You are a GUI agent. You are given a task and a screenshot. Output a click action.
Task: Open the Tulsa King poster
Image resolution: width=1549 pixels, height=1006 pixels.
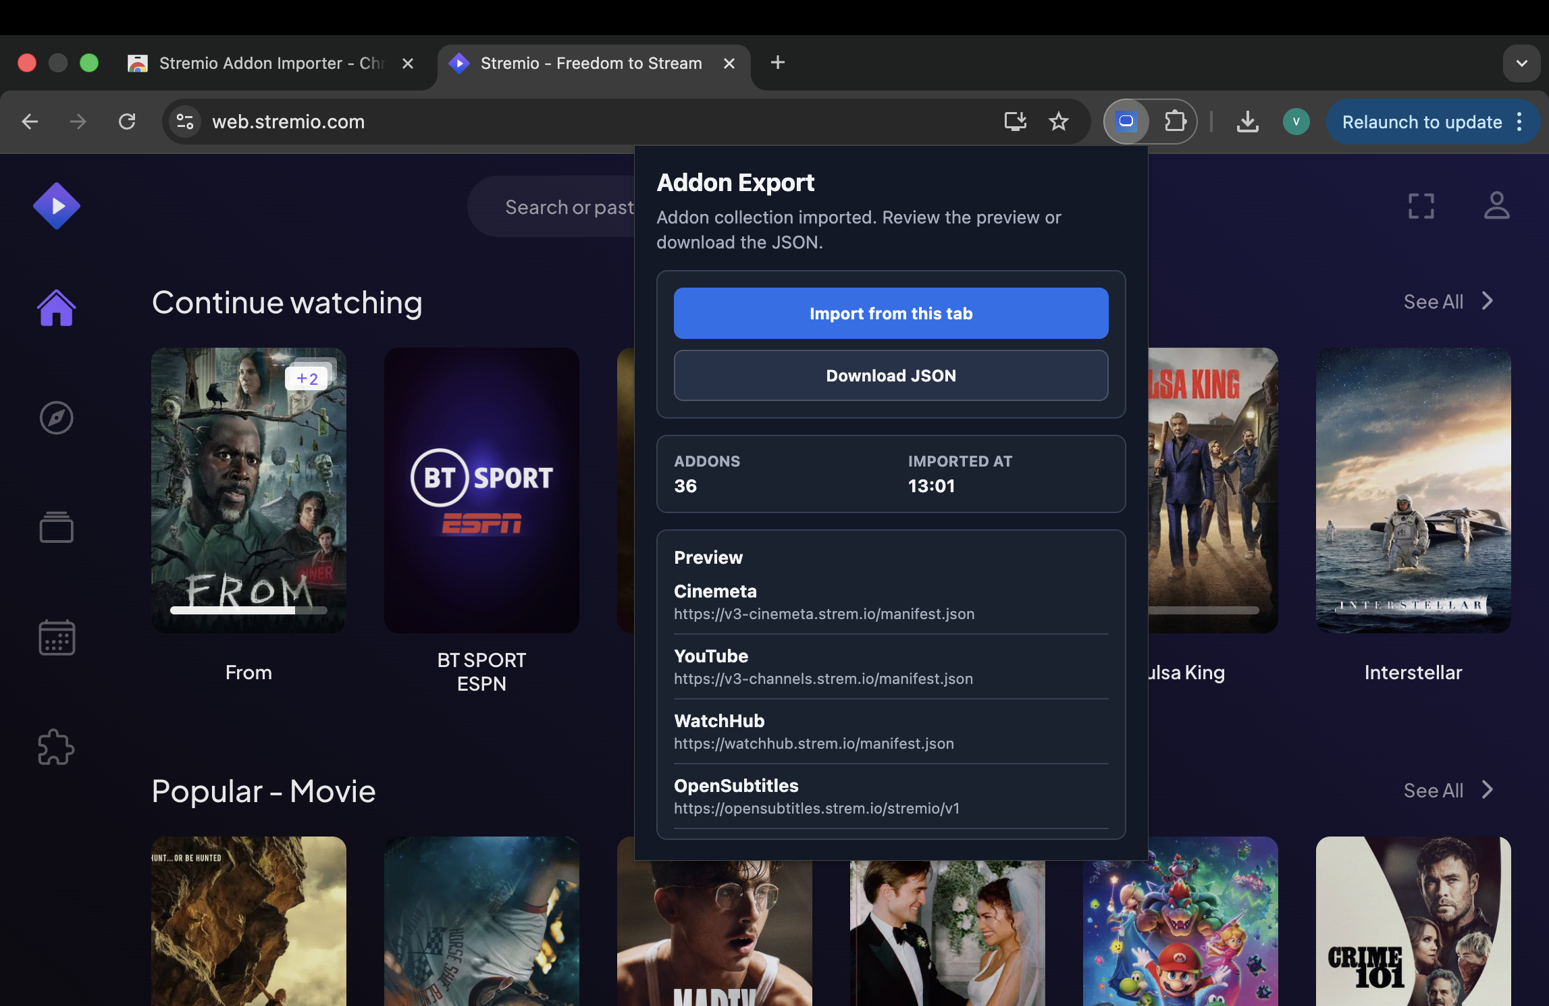(1213, 490)
